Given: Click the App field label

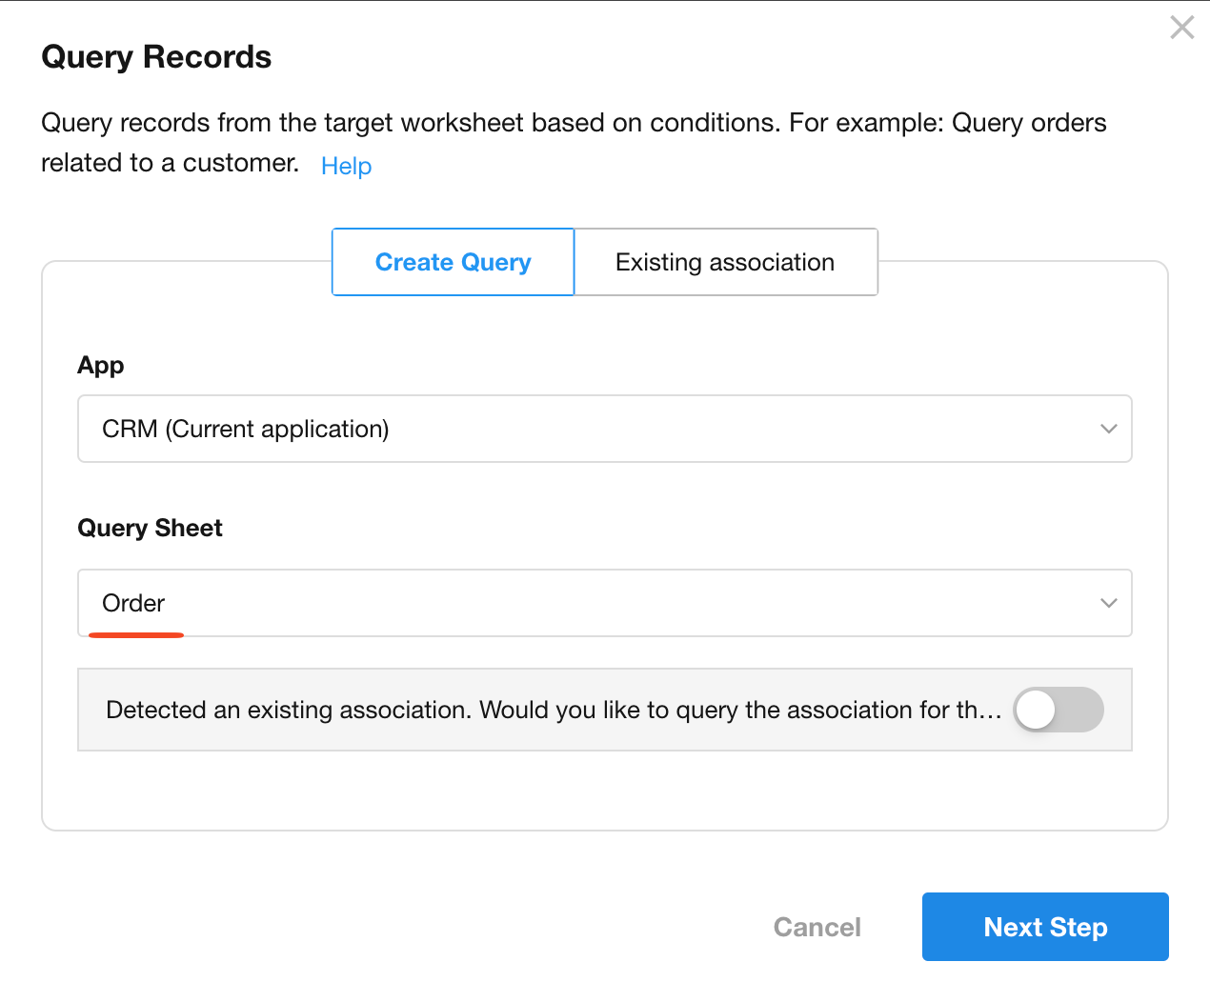Looking at the screenshot, I should 101,366.
